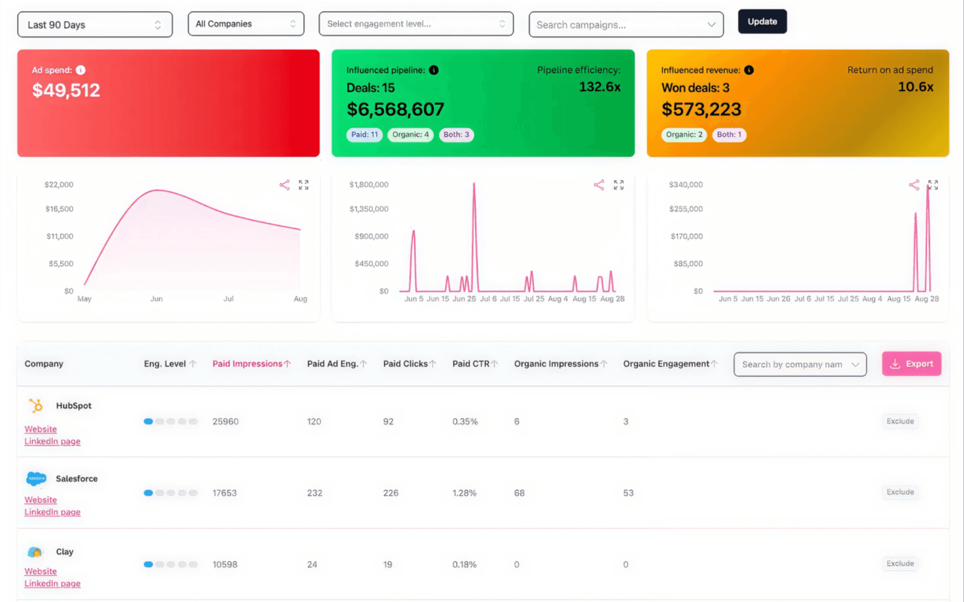Sort table by Paid Impressions
This screenshot has width=964, height=602.
[251, 364]
